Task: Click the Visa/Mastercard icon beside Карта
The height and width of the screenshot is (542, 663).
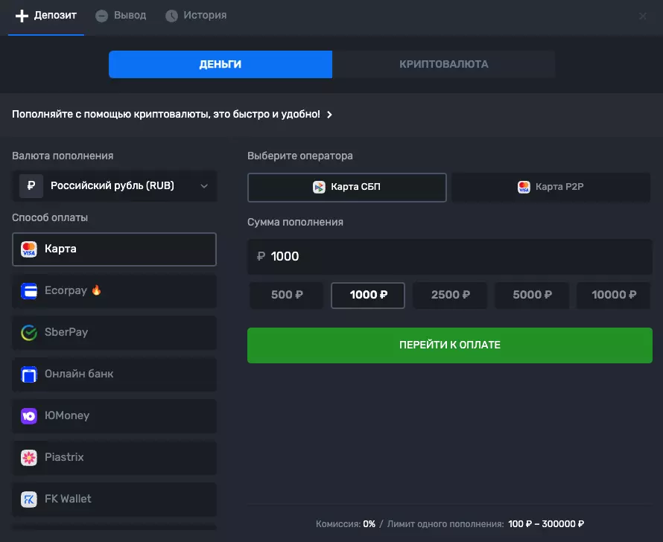Action: pyautogui.click(x=29, y=249)
